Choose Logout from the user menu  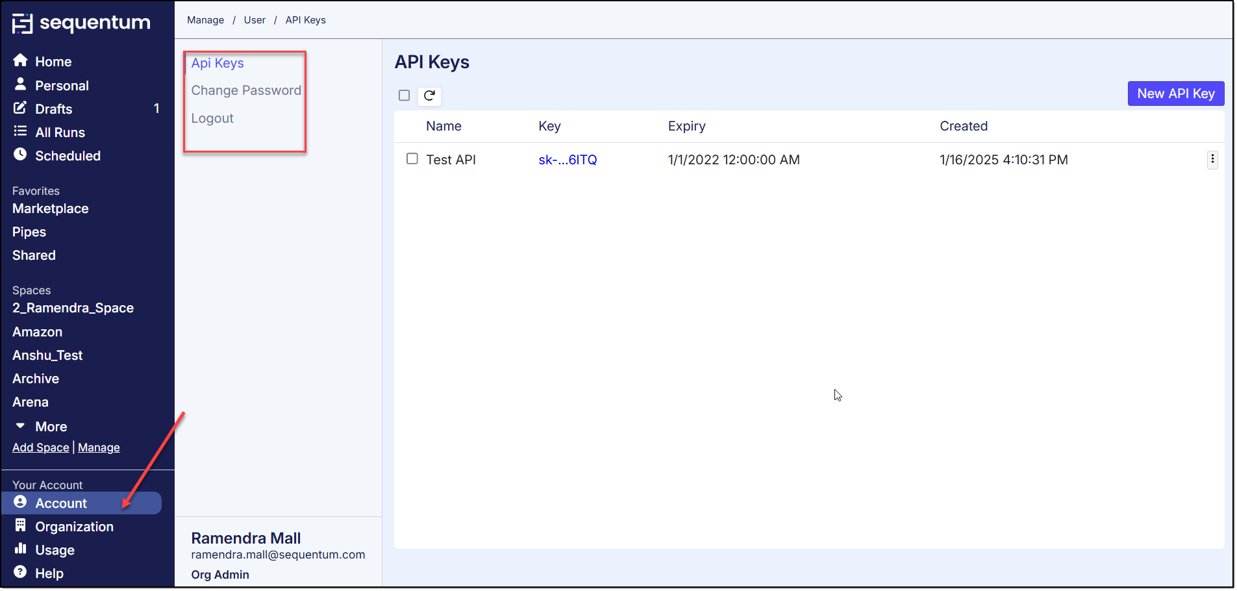point(212,118)
